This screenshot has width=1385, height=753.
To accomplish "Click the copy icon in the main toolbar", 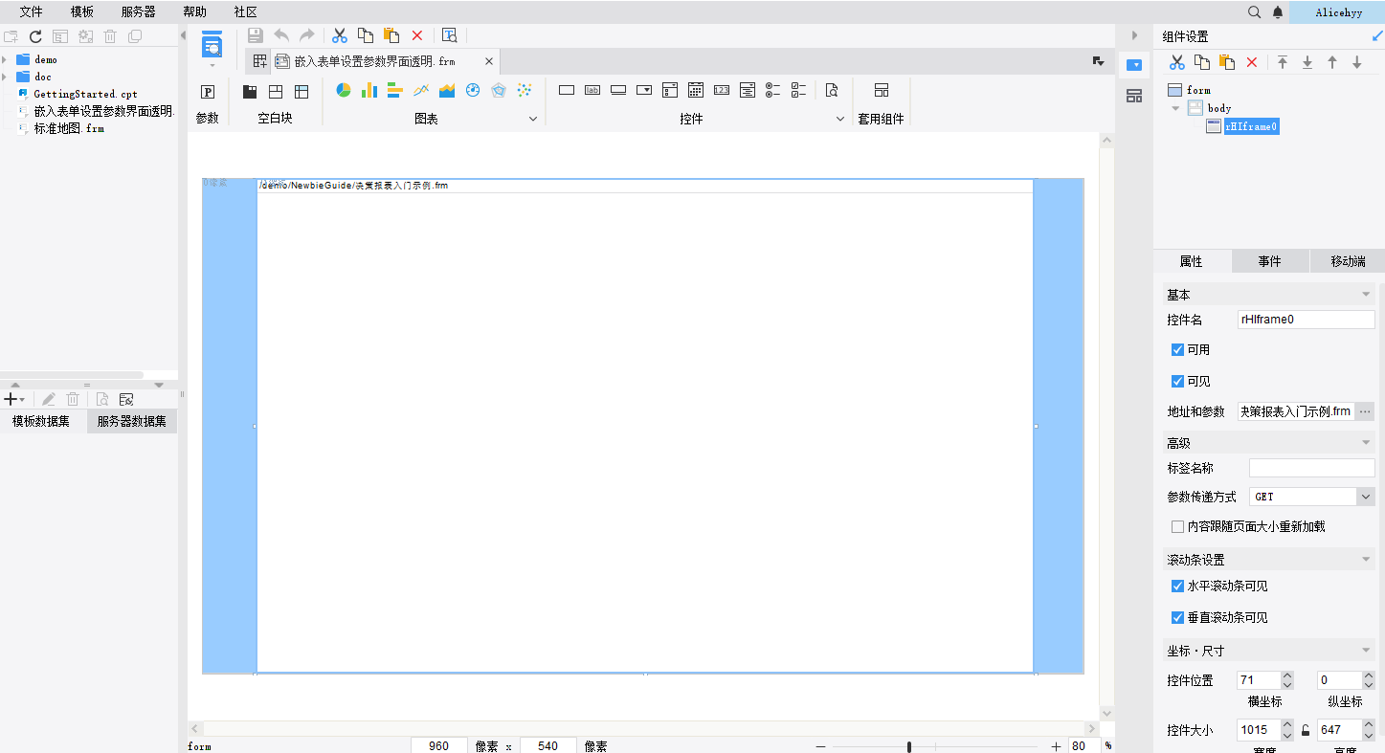I will [365, 35].
